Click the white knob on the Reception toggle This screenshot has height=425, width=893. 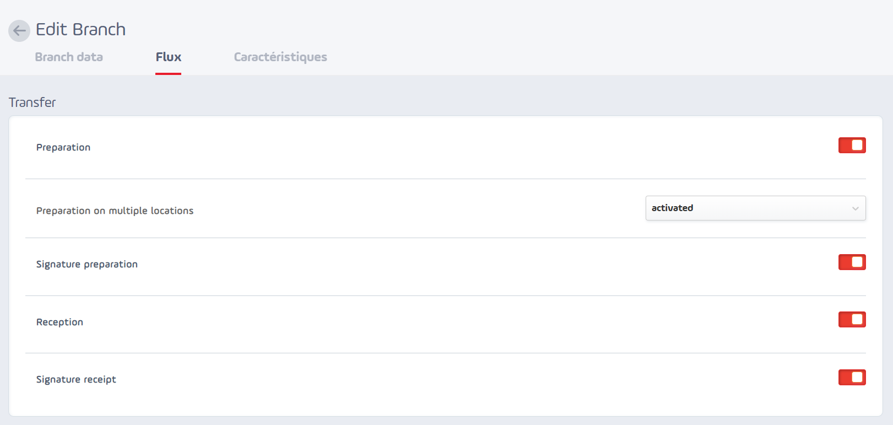click(x=857, y=319)
